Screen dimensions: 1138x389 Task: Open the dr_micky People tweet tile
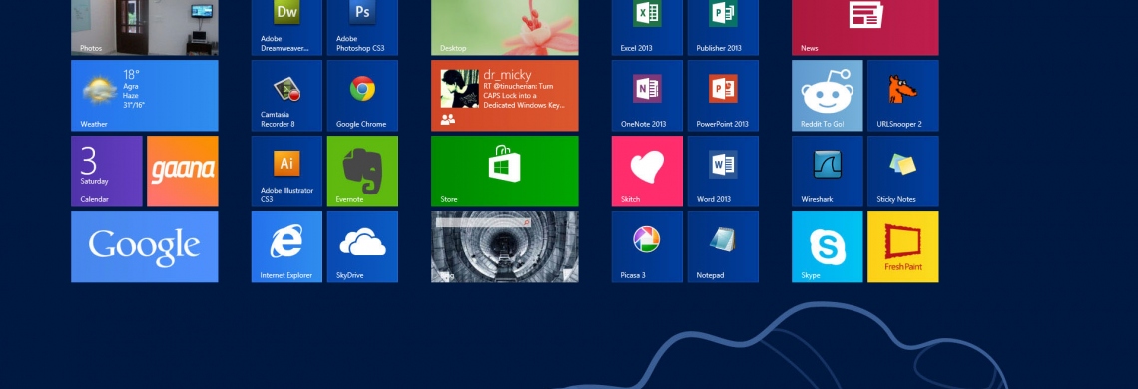(x=504, y=95)
